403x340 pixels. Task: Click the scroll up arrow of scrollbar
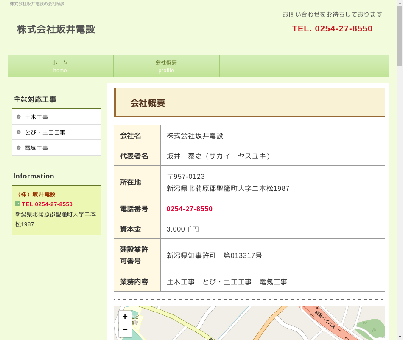tap(400, 3)
